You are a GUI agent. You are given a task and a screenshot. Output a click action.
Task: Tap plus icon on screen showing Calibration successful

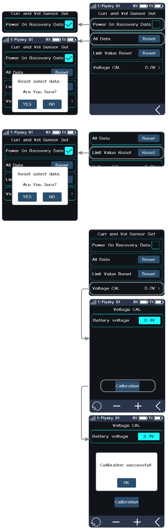137,522
